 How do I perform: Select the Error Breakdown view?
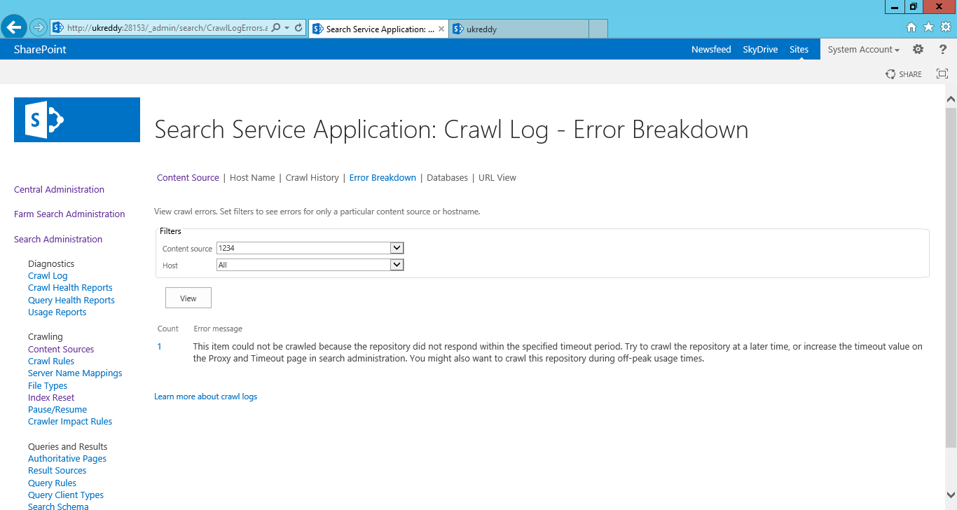(x=383, y=177)
